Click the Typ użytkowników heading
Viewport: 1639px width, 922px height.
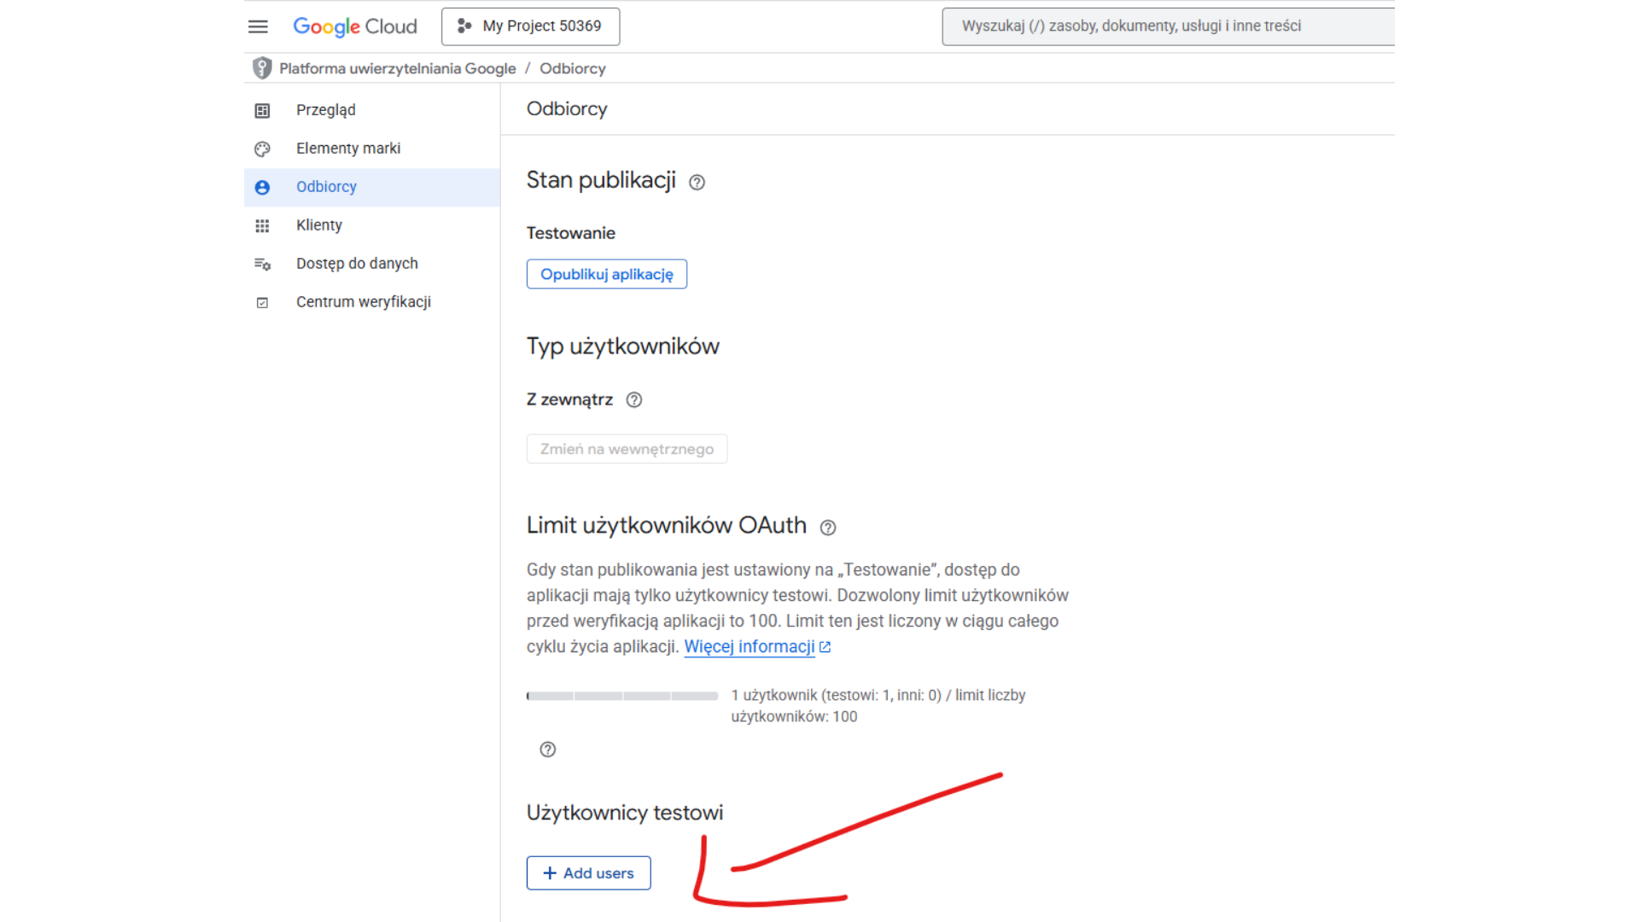(623, 347)
